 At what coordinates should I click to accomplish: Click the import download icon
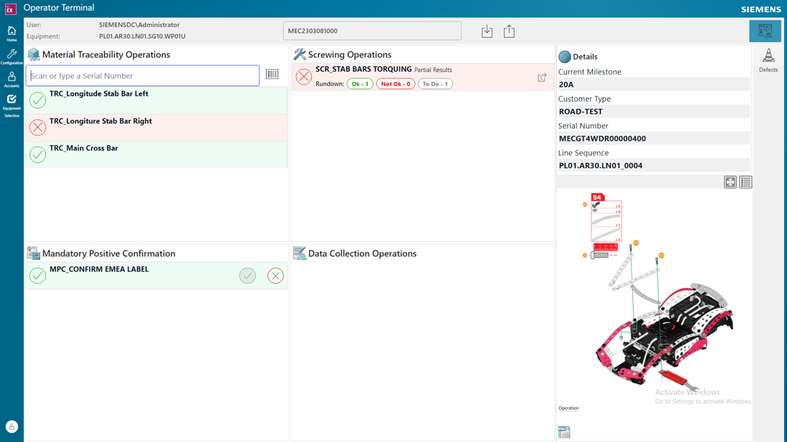[x=487, y=31]
